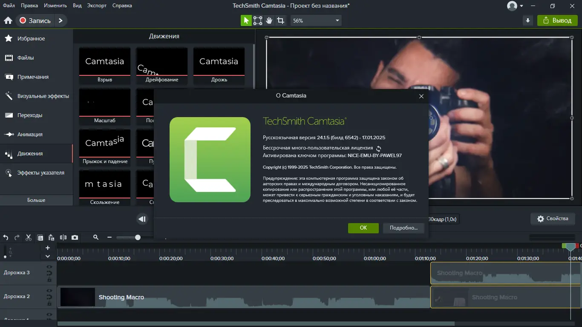Viewport: 582px width, 327px height.
Task: Activate the Select arrow tool
Action: [246, 20]
